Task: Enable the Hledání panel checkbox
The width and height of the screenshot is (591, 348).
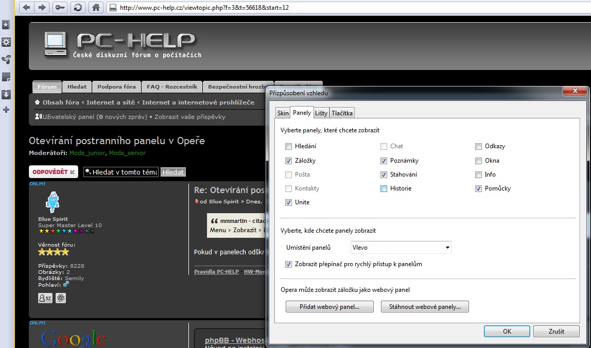Action: point(289,146)
